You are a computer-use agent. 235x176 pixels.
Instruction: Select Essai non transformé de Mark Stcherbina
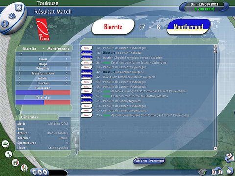131,63
